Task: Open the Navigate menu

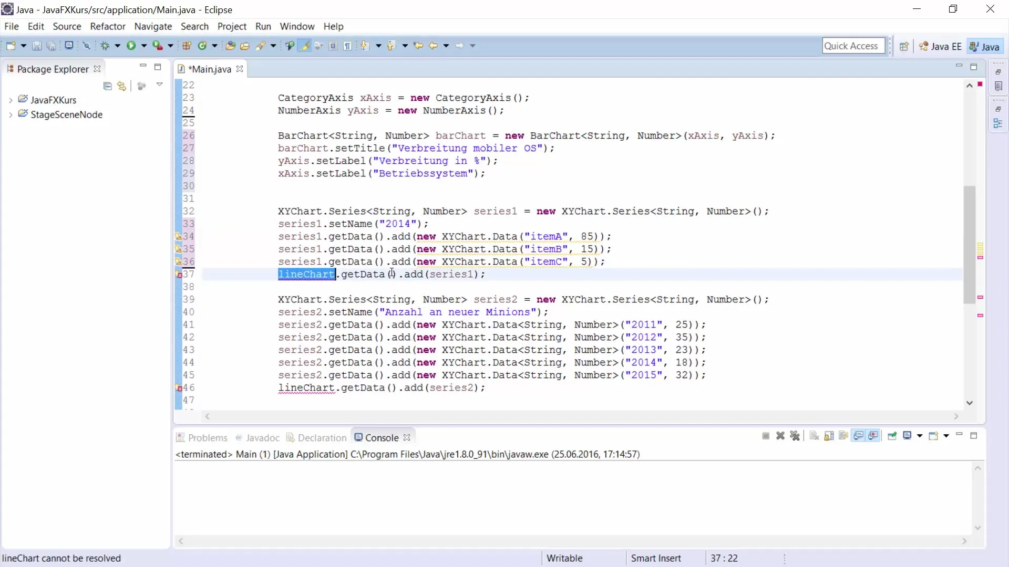Action: point(153,26)
